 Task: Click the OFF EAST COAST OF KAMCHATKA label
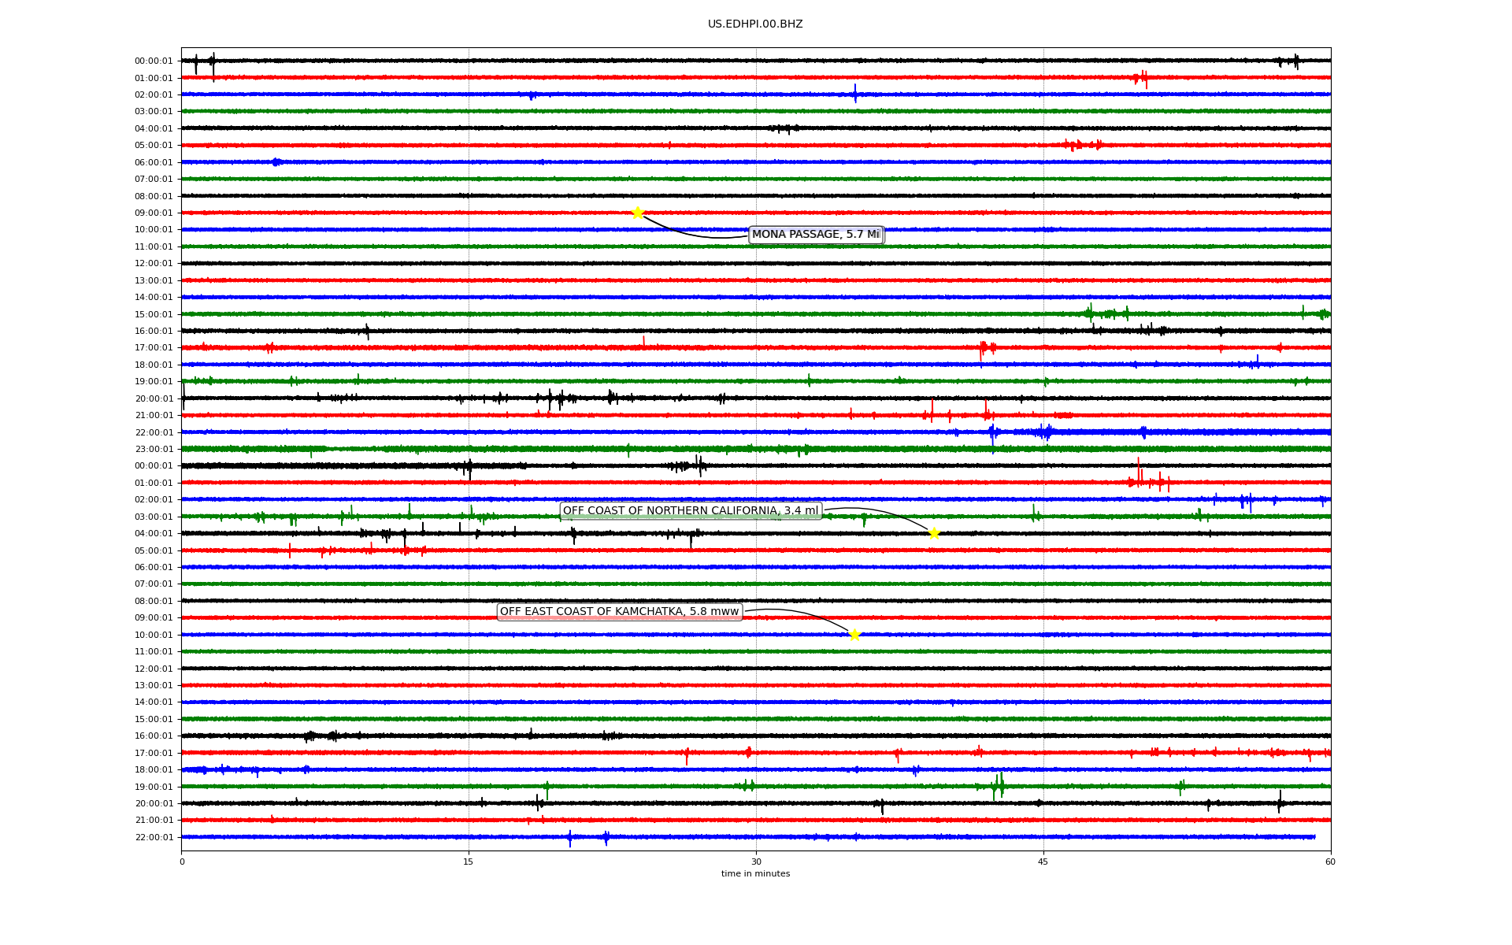pyautogui.click(x=620, y=612)
